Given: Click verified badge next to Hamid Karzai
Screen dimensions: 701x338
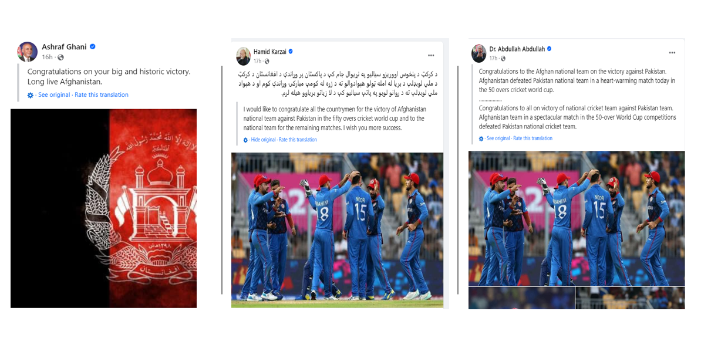Looking at the screenshot, I should pos(291,52).
